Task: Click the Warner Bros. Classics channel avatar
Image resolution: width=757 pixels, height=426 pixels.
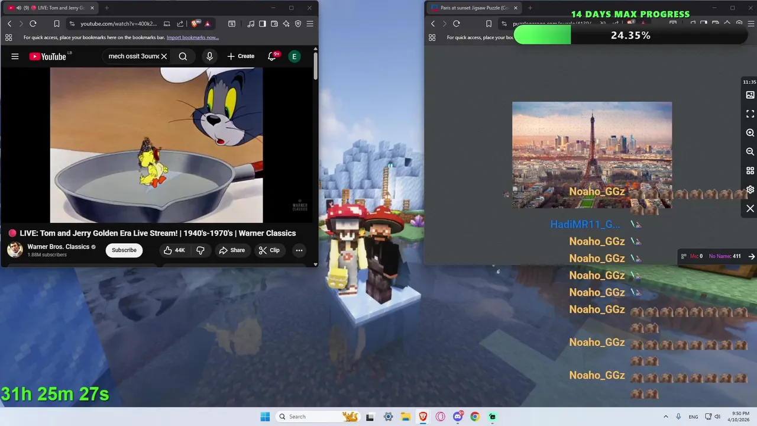Action: point(15,250)
